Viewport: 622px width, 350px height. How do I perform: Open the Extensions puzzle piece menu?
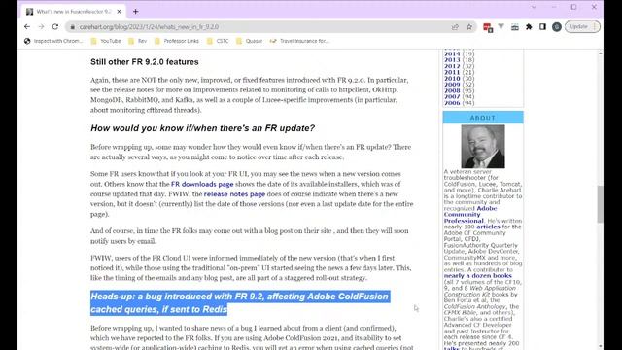point(529,27)
